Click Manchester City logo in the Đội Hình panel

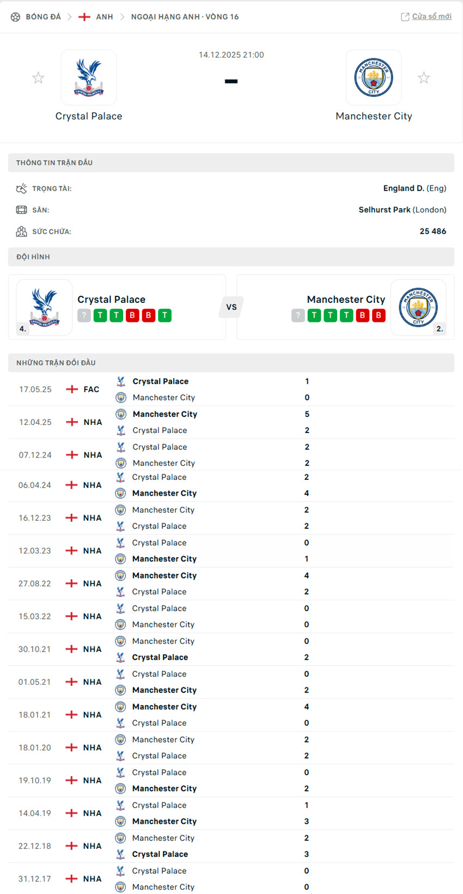pyautogui.click(x=418, y=307)
